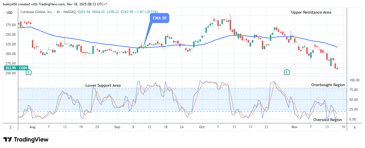Screen dimensions: 365x148
Task: Click the Nov date label
Action: 295,127
